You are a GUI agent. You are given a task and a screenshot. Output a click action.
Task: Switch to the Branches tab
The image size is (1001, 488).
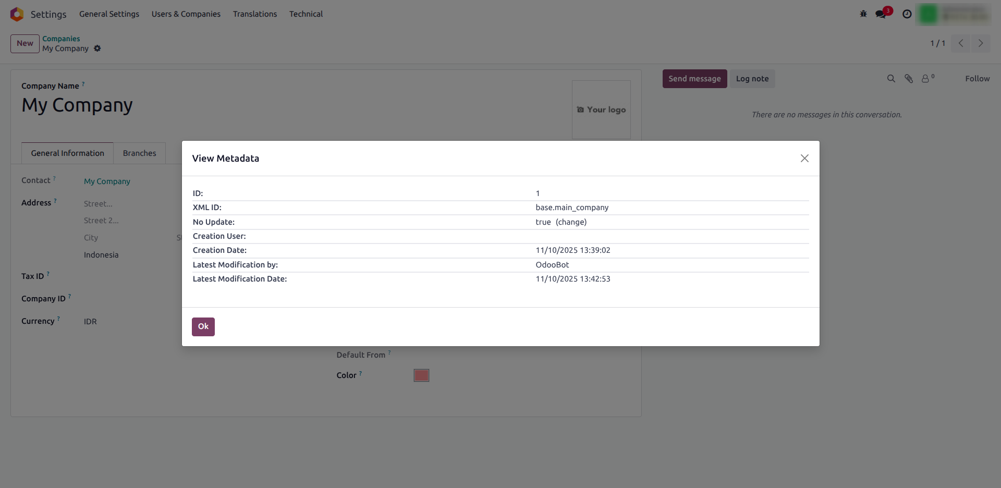click(x=139, y=153)
